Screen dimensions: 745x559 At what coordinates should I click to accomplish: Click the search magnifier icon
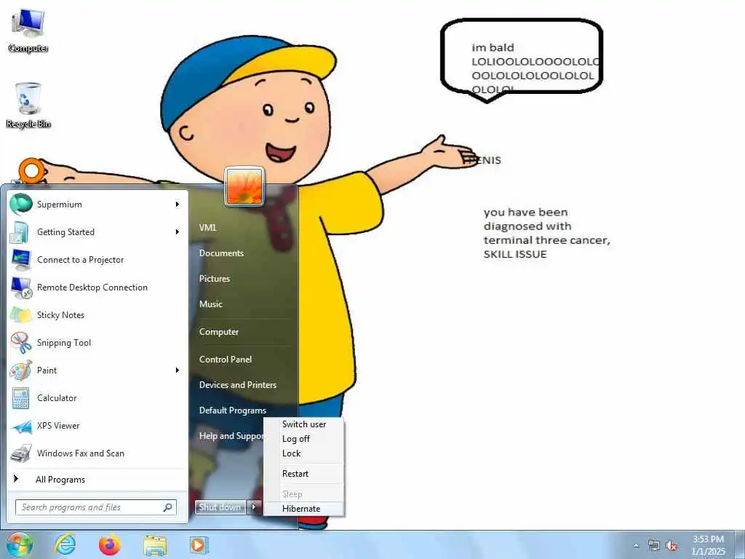click(168, 507)
